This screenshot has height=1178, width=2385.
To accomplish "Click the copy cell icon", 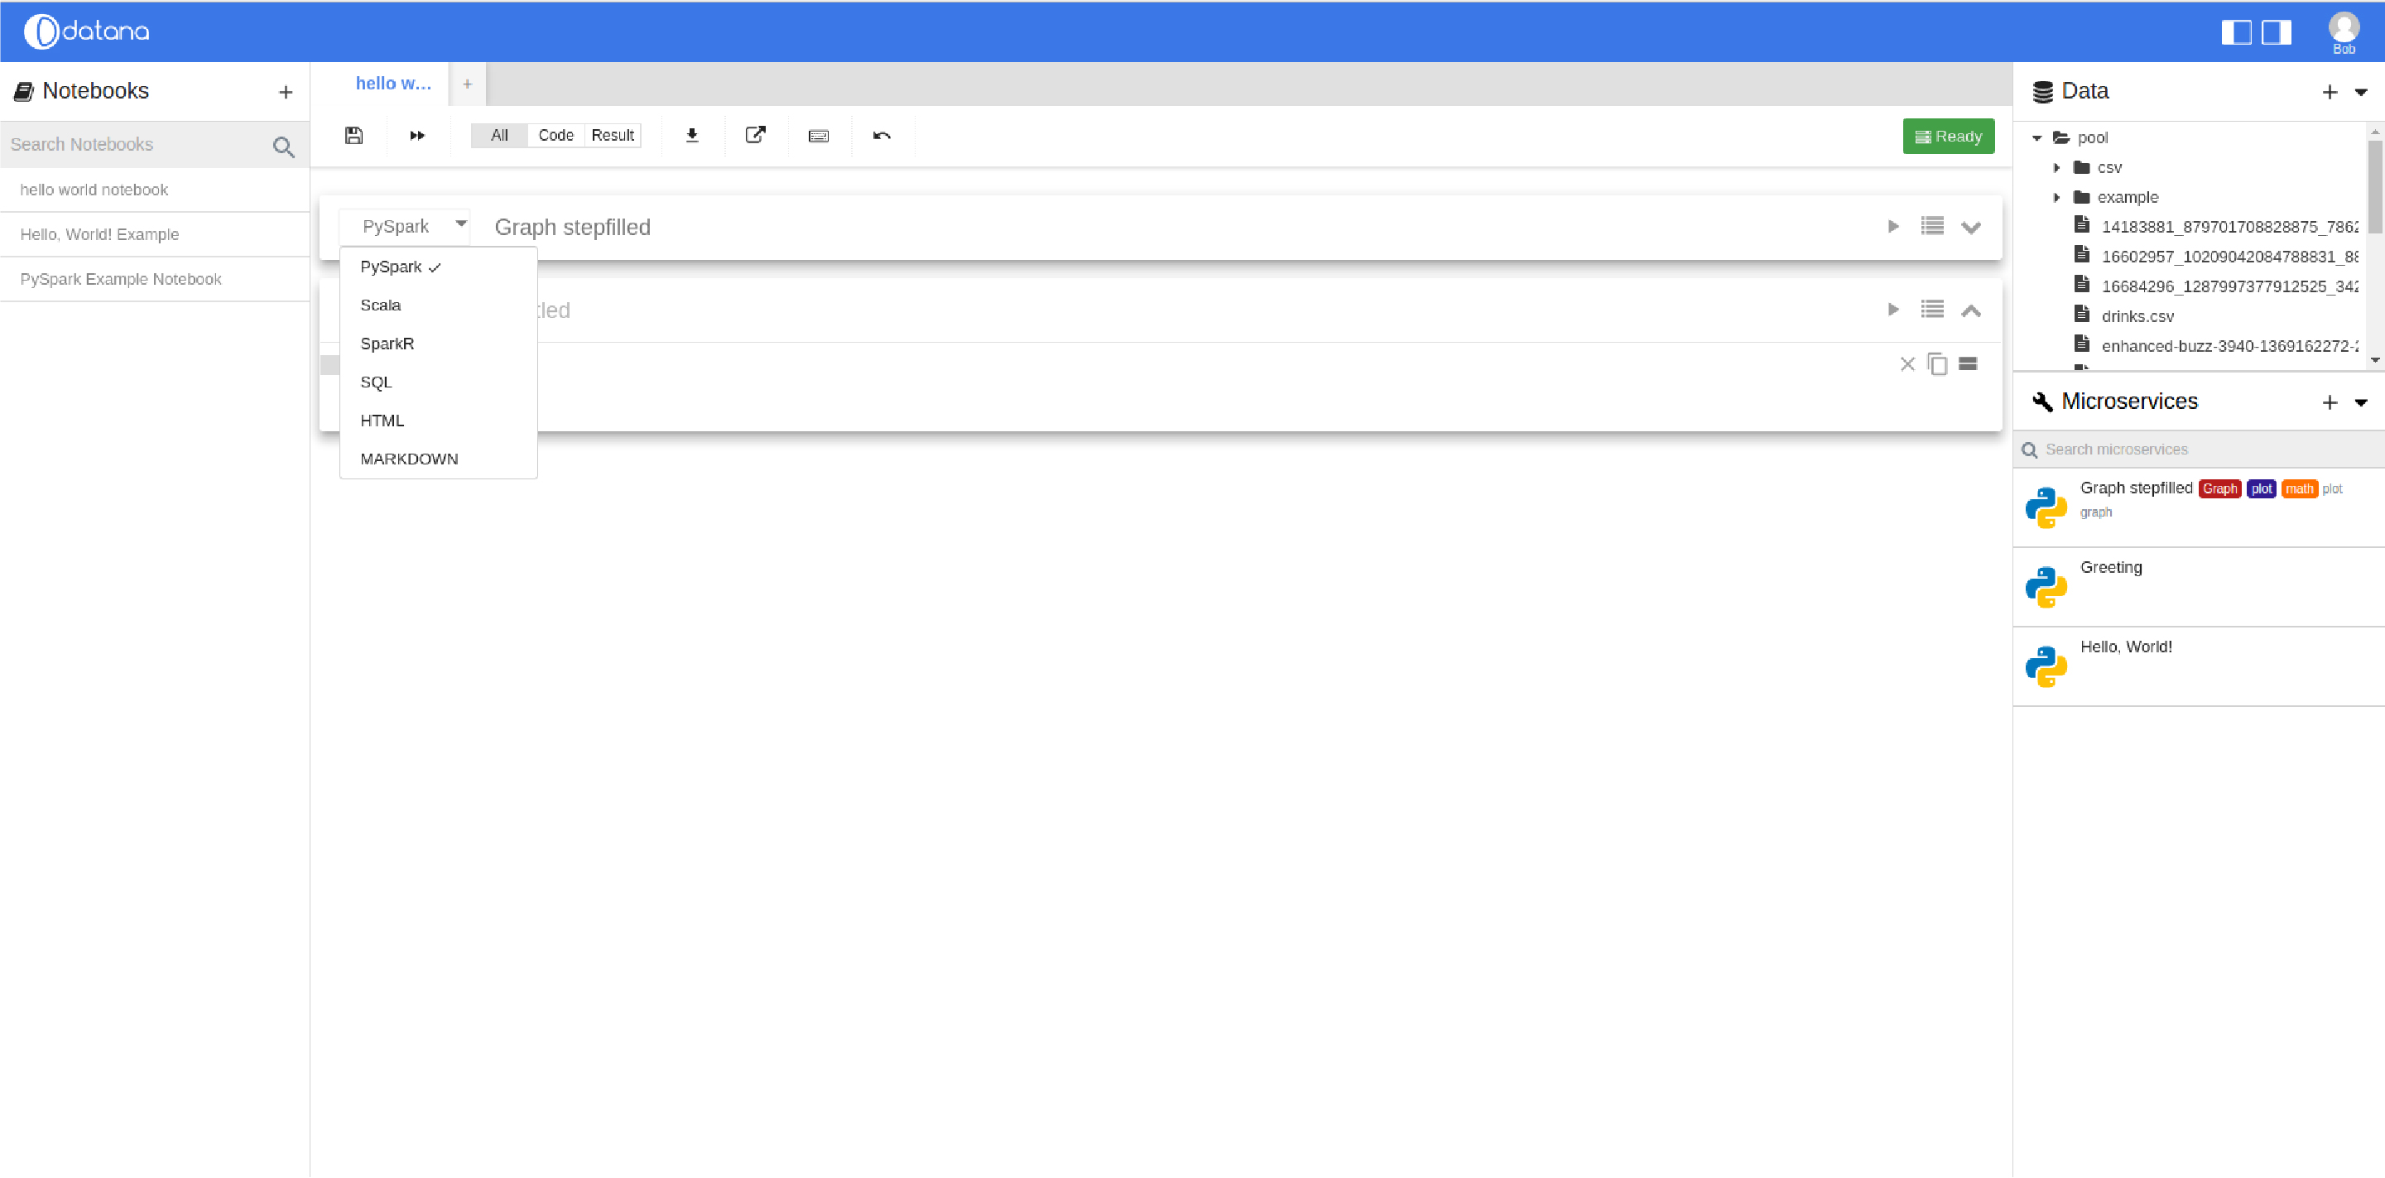I will point(1937,364).
